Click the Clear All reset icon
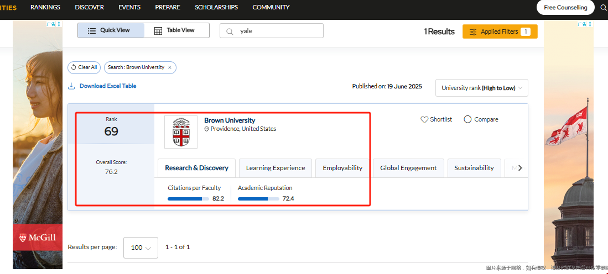This screenshot has height=274, width=608. pos(74,67)
